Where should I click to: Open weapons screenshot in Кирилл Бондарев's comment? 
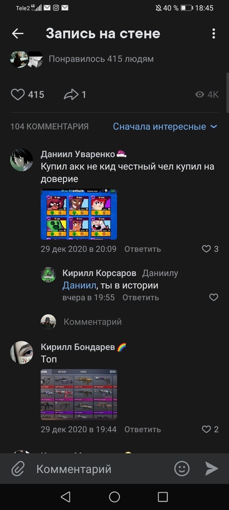(79, 394)
